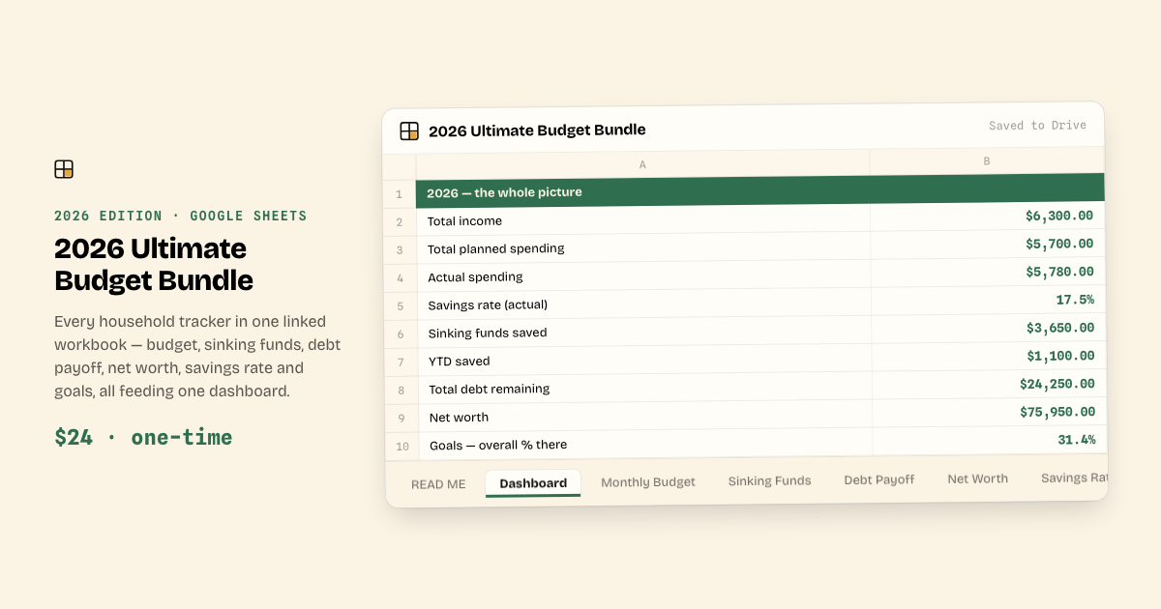This screenshot has height=609, width=1161.
Task: Click the '2026 — the whole picture' header cell
Action: point(759,190)
